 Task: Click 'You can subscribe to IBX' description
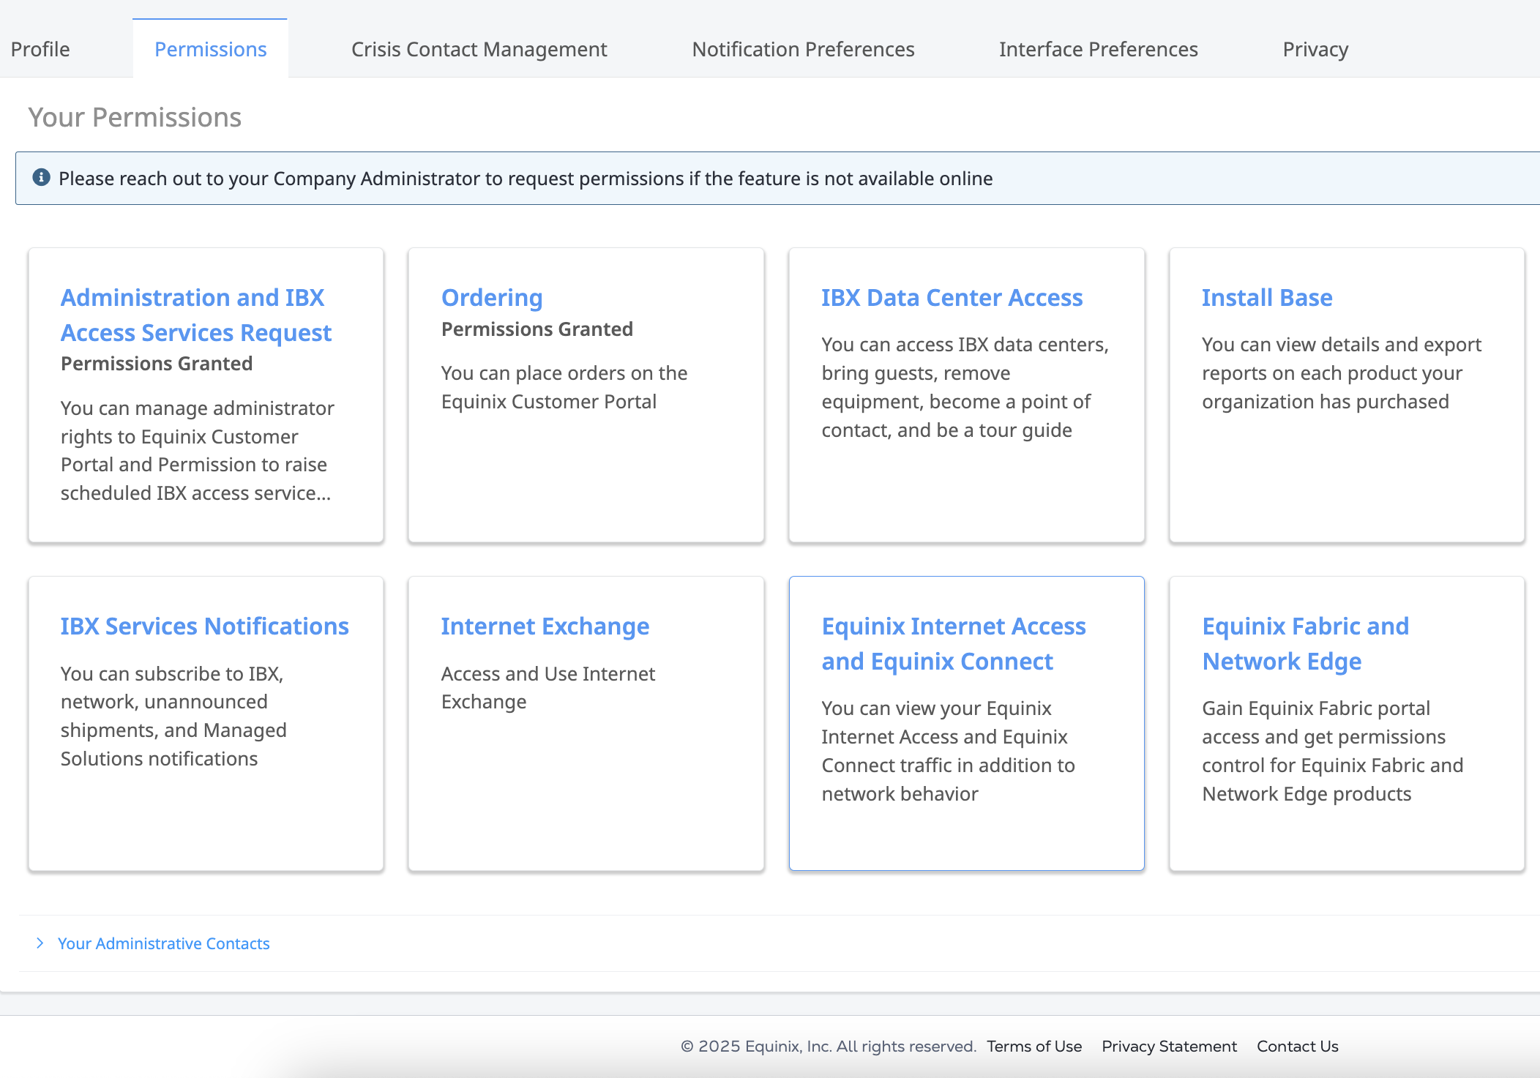[x=173, y=716]
